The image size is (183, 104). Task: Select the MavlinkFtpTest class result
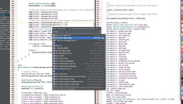(x=79, y=58)
